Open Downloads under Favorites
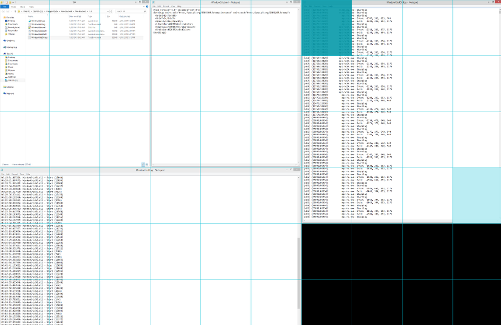Screen dimensions: 501x325 11,24
